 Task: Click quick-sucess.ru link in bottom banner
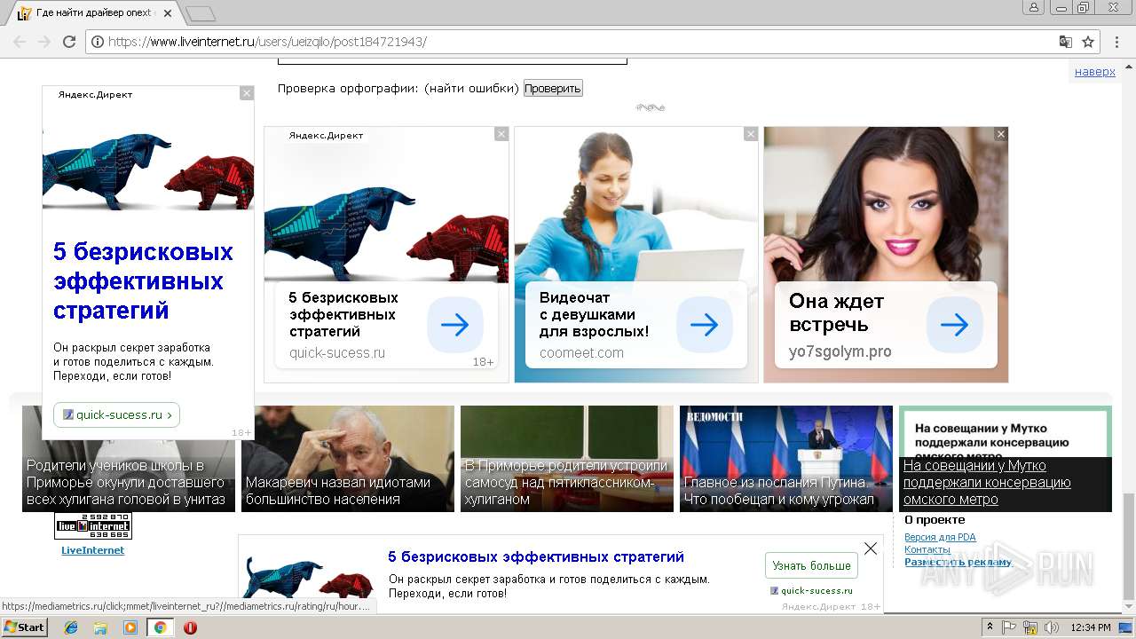click(816, 590)
